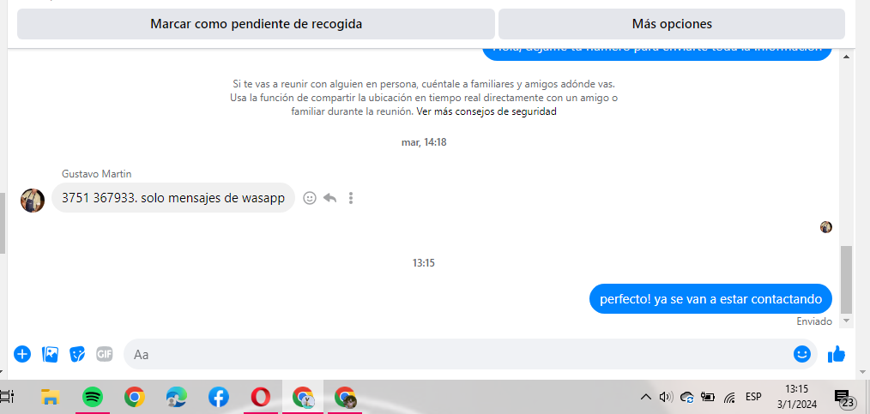Reply to the phone number message
This screenshot has height=414, width=870.
[x=330, y=198]
